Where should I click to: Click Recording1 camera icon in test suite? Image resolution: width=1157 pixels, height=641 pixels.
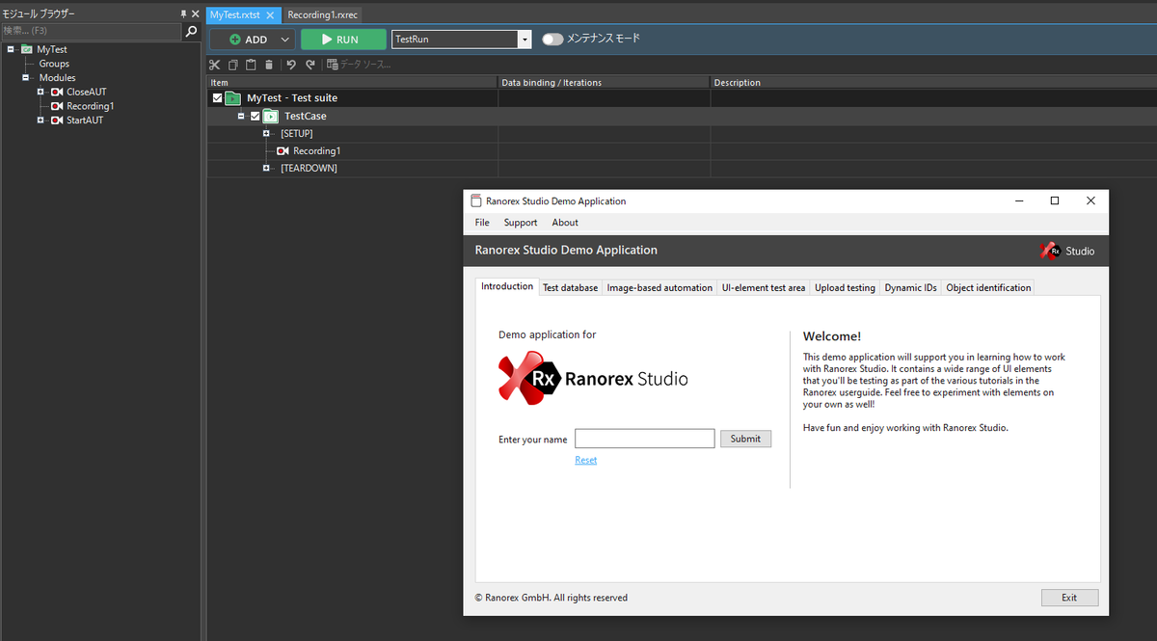click(x=283, y=151)
